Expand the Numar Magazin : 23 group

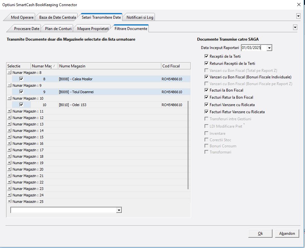9,188
